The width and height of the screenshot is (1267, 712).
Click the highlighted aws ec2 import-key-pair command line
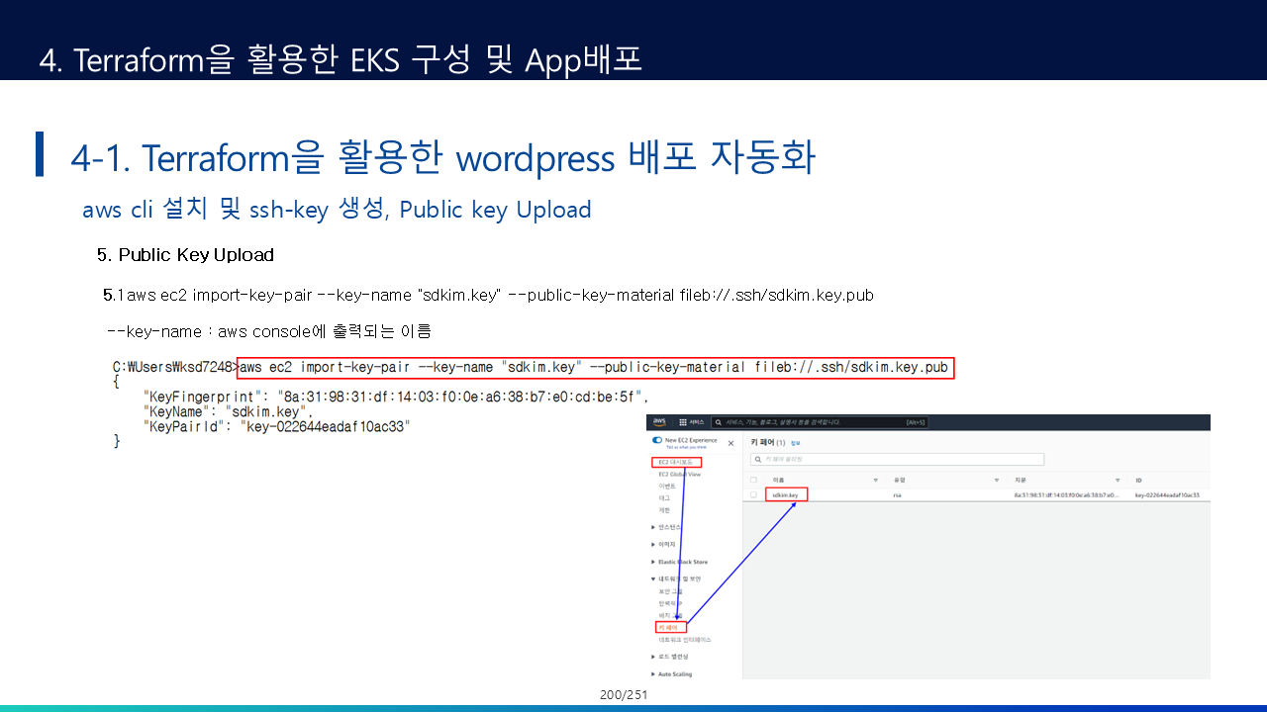click(595, 367)
